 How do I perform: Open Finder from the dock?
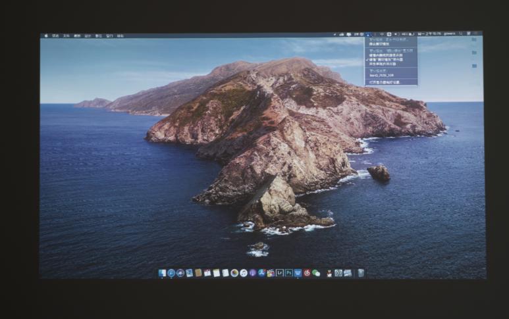[162, 273]
